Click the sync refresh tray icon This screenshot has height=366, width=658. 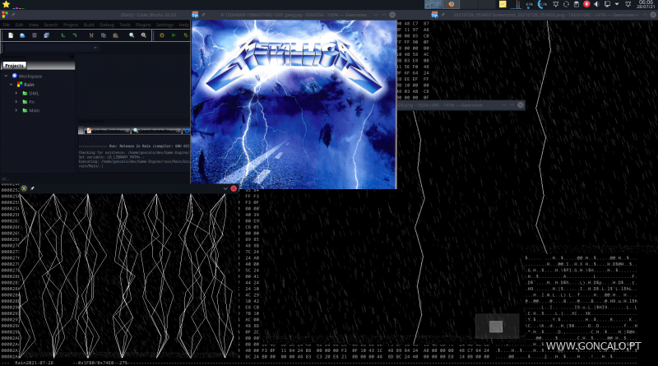pos(566,4)
